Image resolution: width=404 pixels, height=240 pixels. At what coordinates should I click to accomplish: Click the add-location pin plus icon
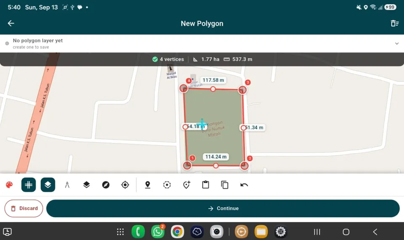pyautogui.click(x=186, y=185)
